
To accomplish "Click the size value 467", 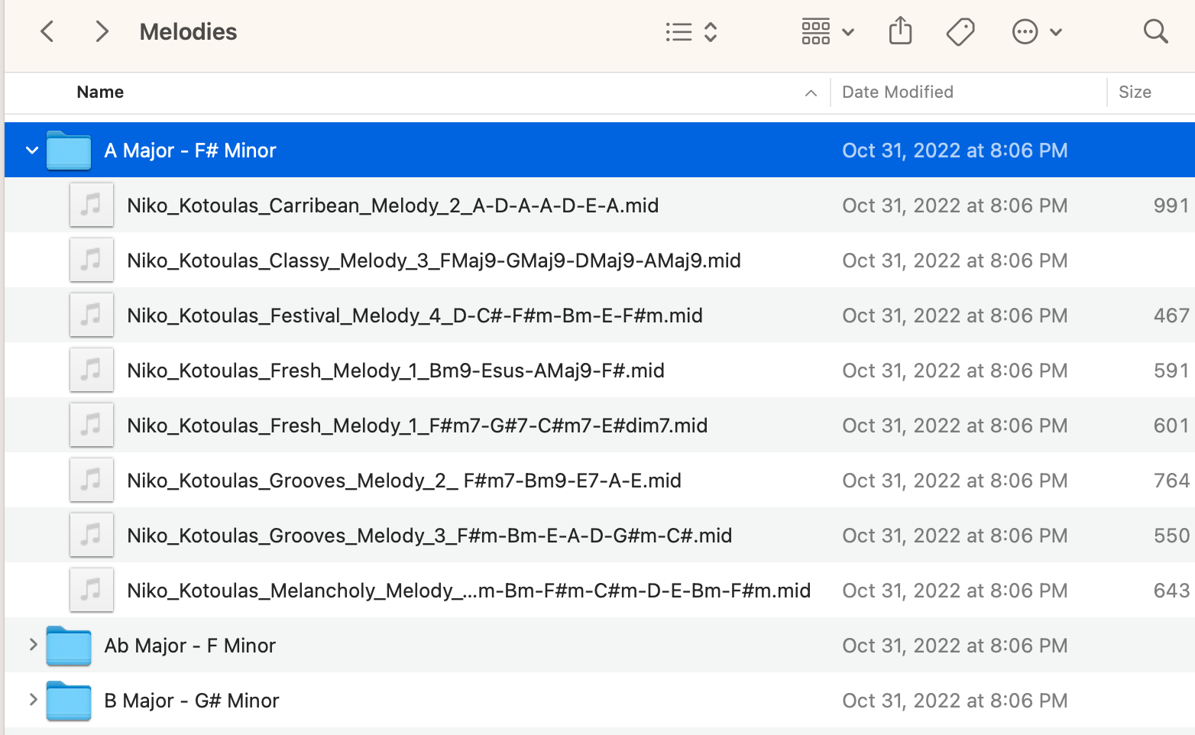I will click(1171, 316).
